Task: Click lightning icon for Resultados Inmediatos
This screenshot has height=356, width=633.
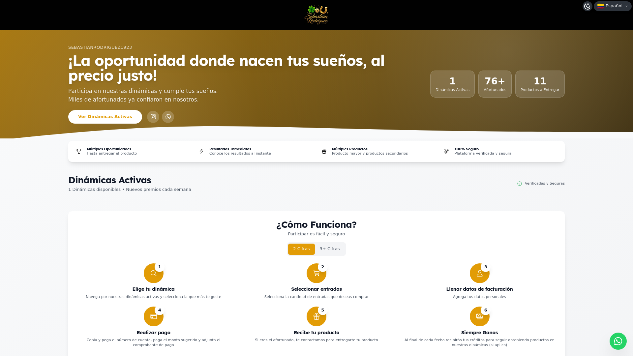Action: pyautogui.click(x=201, y=151)
